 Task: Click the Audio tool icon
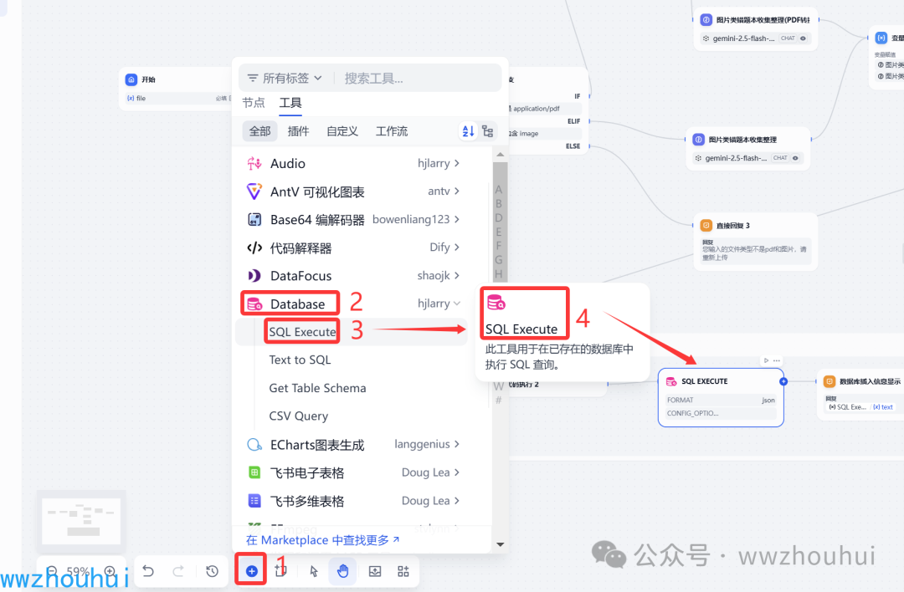pos(254,164)
